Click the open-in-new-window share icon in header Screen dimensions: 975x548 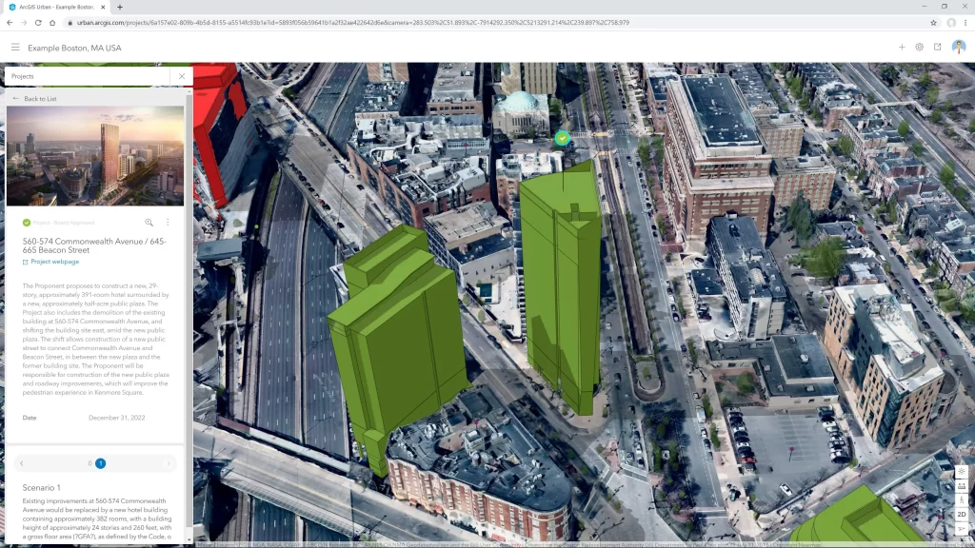point(937,48)
